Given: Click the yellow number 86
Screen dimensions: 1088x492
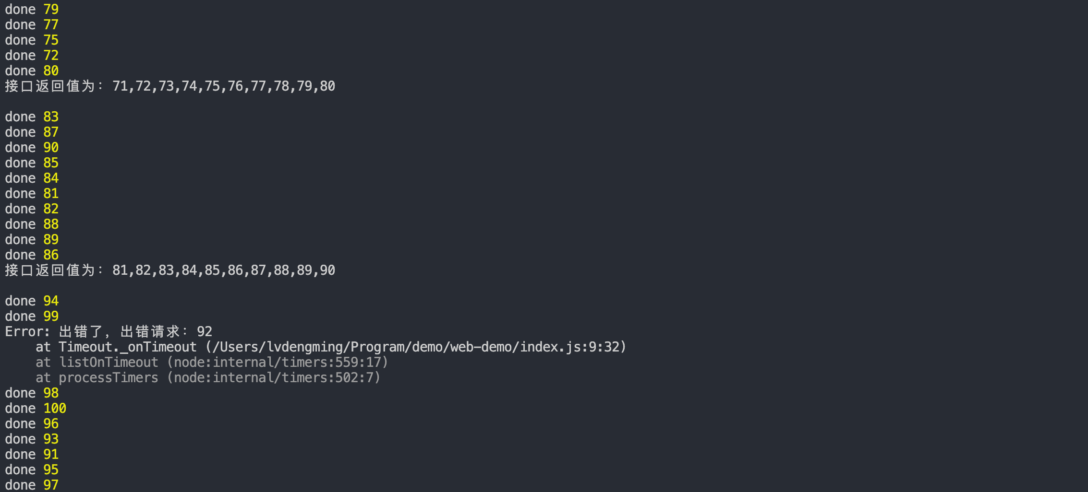Looking at the screenshot, I should [51, 255].
